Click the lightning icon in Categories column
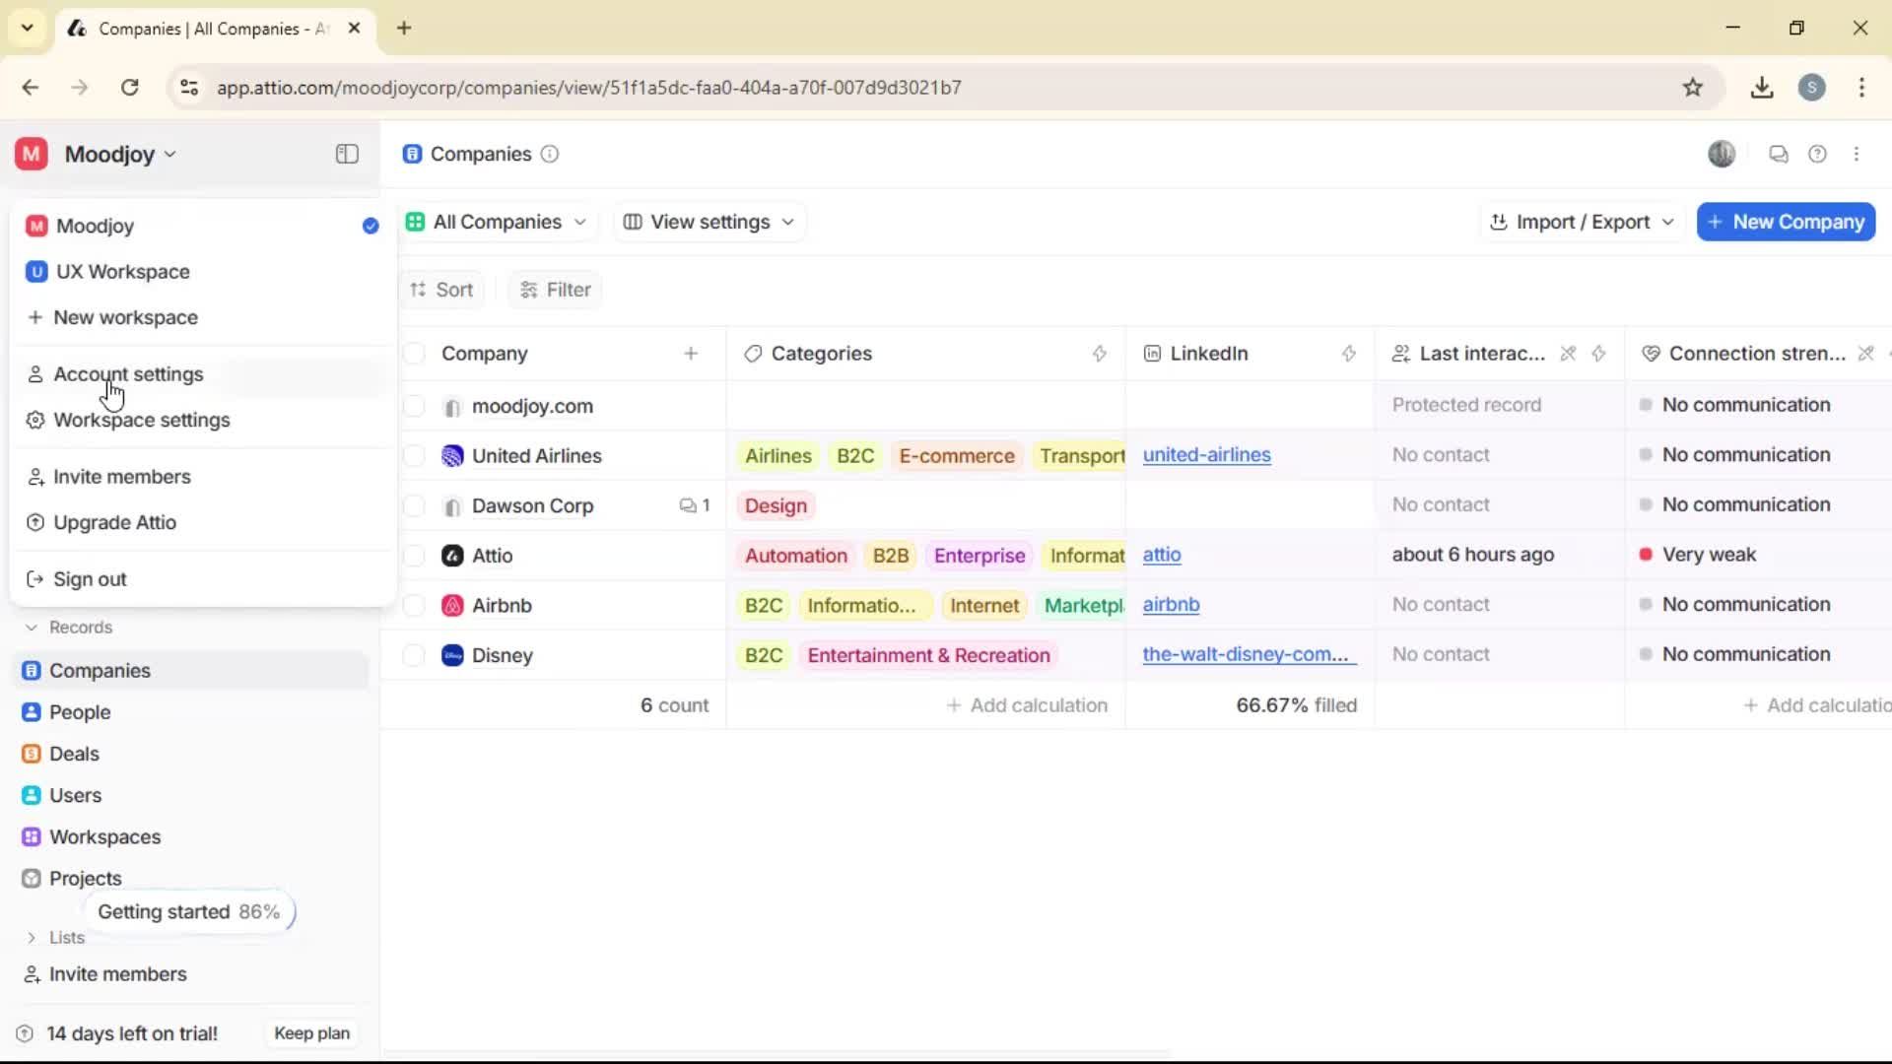The height and width of the screenshot is (1064, 1892). click(1100, 354)
